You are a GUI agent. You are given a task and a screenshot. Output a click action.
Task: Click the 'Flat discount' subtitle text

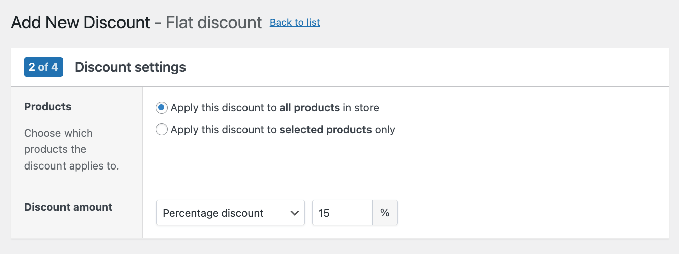[214, 22]
